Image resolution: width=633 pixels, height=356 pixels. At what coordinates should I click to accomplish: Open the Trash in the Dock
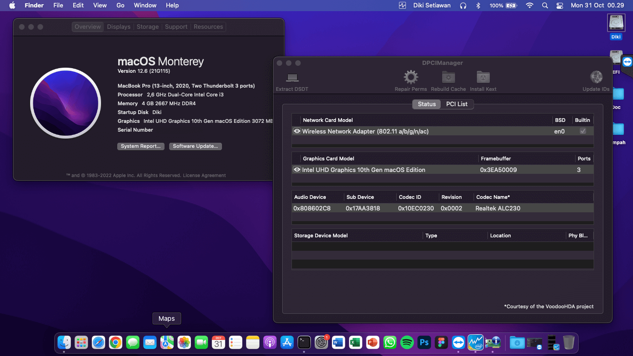coord(569,343)
